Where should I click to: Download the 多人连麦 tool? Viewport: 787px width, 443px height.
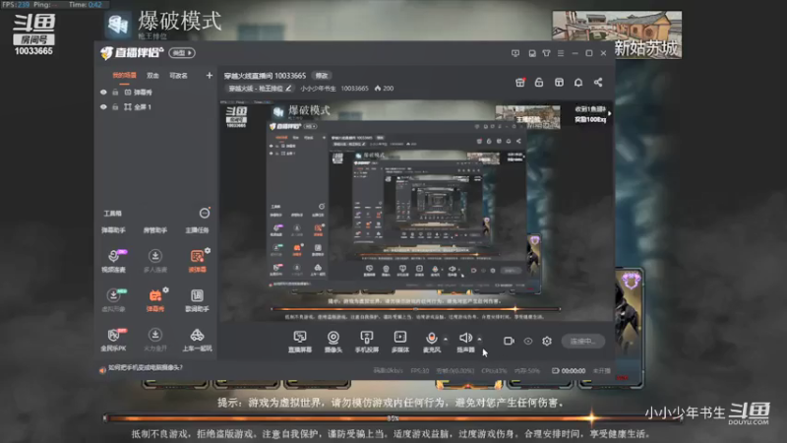[x=155, y=260]
